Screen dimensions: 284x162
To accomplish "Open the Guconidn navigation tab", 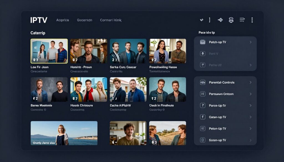I will pyautogui.click(x=85, y=20).
